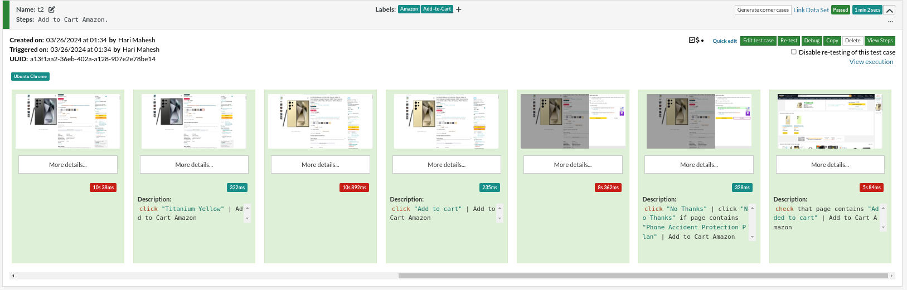The height and width of the screenshot is (290, 907).
Task: Open the three-dots overflow menu
Action: point(890,22)
